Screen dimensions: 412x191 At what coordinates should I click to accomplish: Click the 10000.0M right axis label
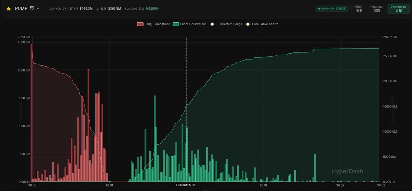390,132
